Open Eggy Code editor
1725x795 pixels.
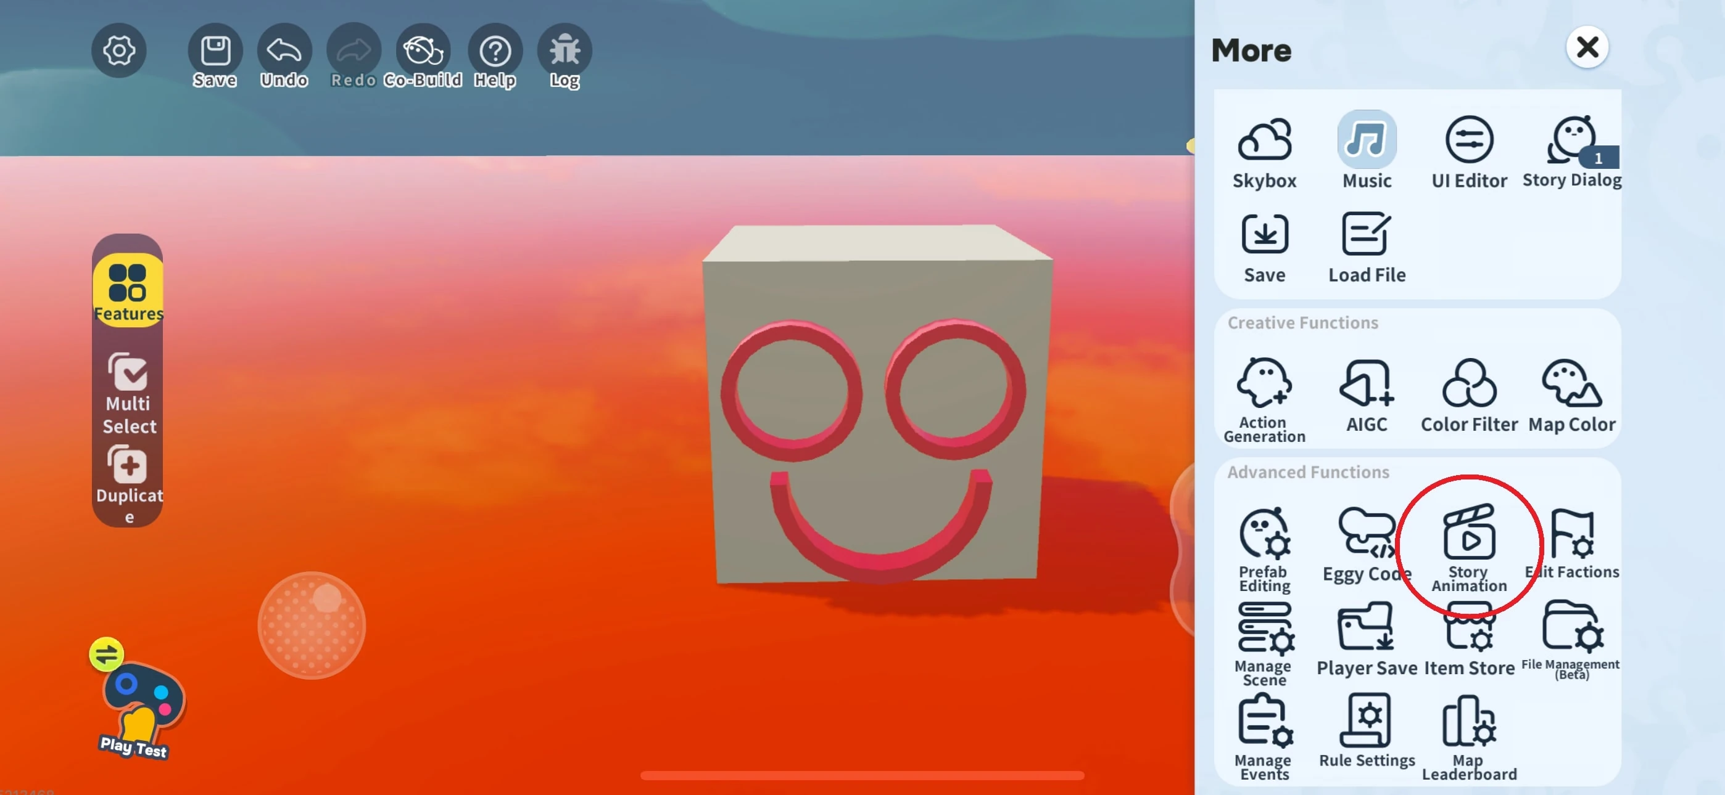point(1367,545)
